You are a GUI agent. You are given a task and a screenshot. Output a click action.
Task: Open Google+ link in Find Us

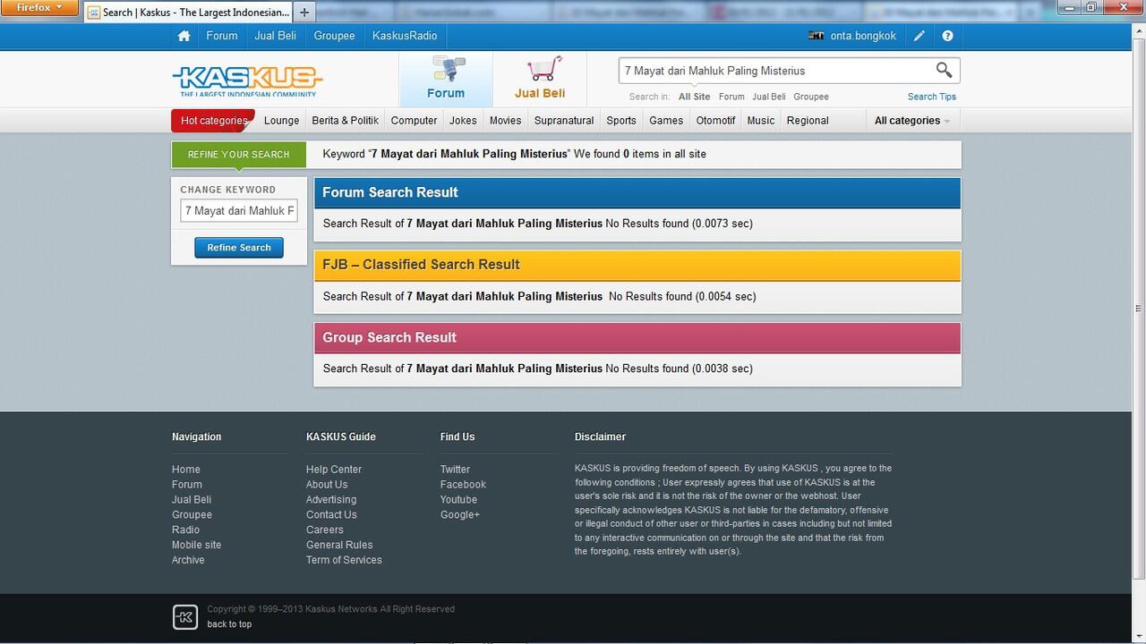(x=460, y=515)
